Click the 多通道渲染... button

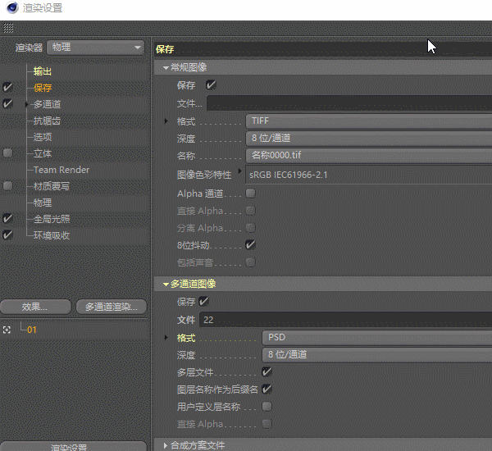[x=112, y=307]
